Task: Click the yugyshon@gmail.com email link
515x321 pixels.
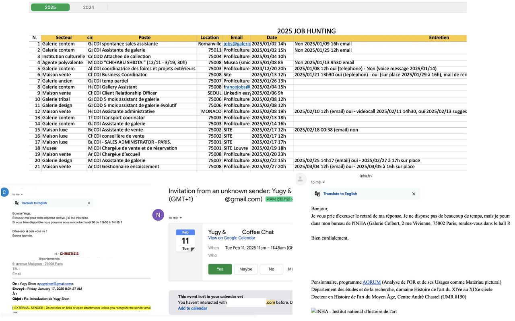Action: click(55, 284)
